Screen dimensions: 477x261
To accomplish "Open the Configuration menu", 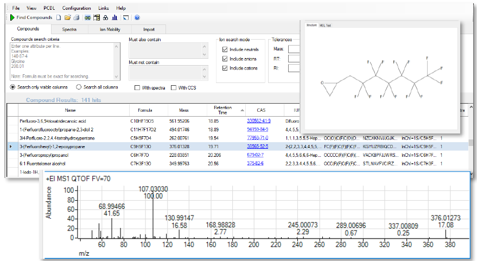I will pyautogui.click(x=77, y=8).
